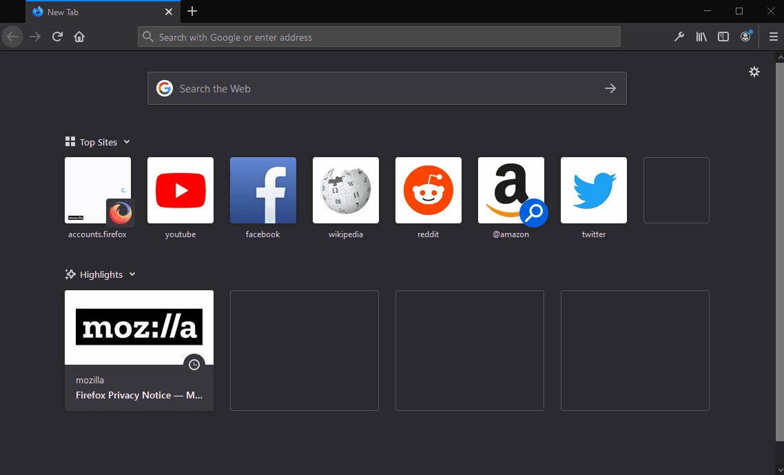784x475 pixels.
Task: Collapse the Top Sites section
Action: coord(127,142)
